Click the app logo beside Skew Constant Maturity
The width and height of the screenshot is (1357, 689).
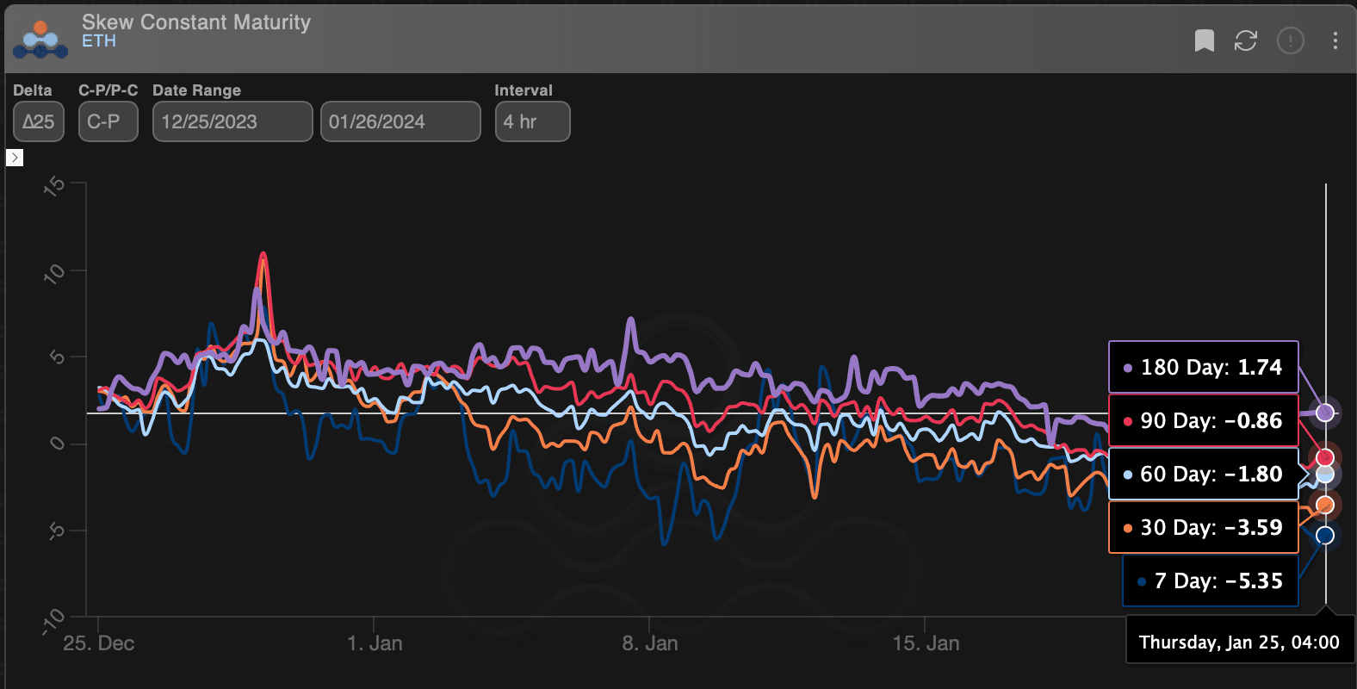40,40
